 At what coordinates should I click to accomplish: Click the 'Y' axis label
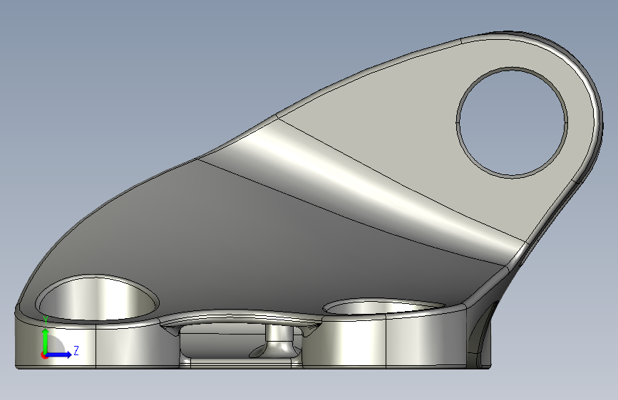point(46,321)
